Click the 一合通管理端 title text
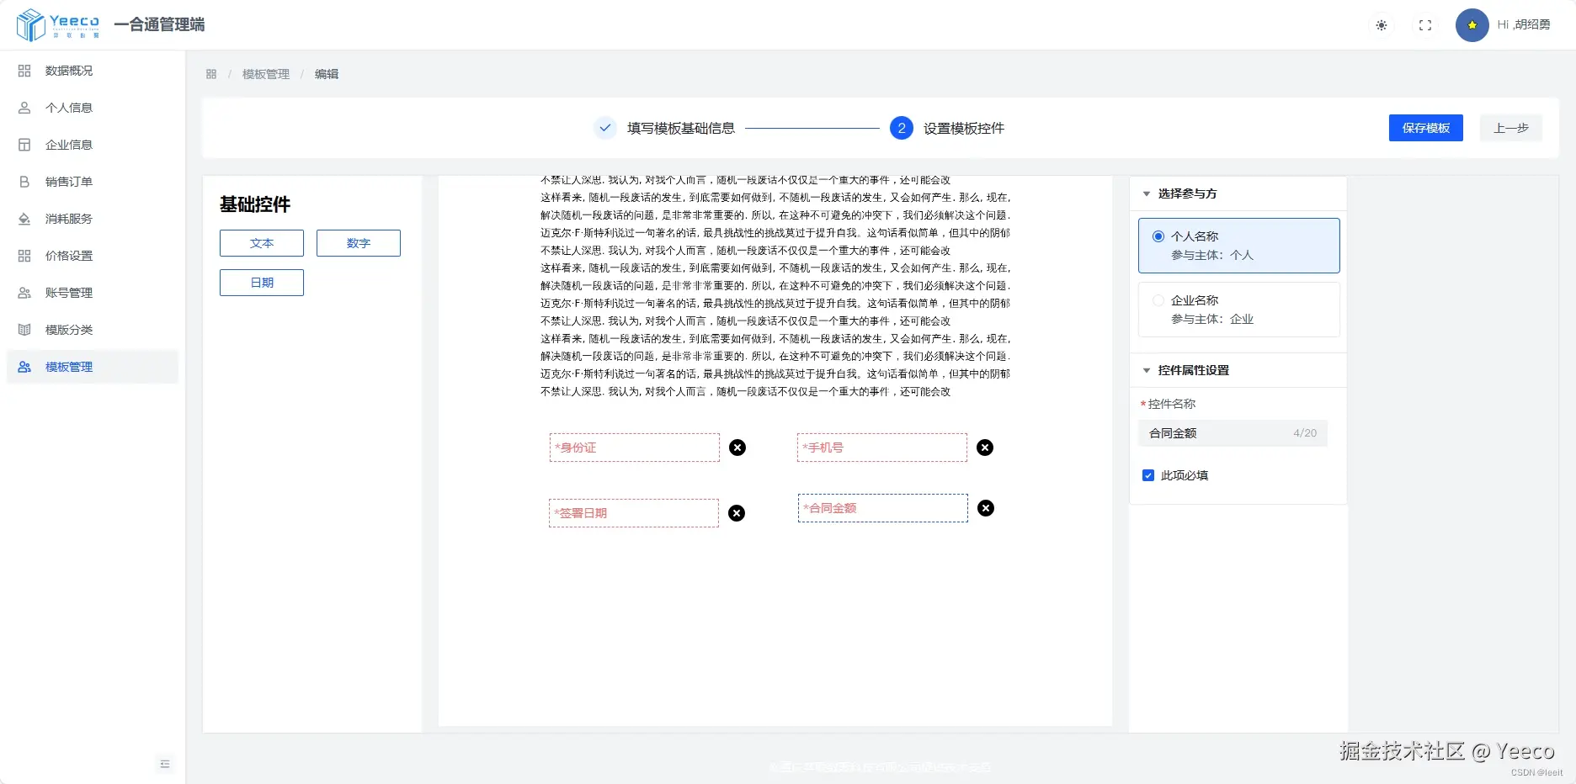 tap(159, 24)
